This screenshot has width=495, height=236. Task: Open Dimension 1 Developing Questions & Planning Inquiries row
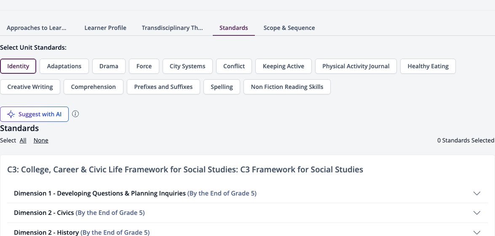(248, 193)
